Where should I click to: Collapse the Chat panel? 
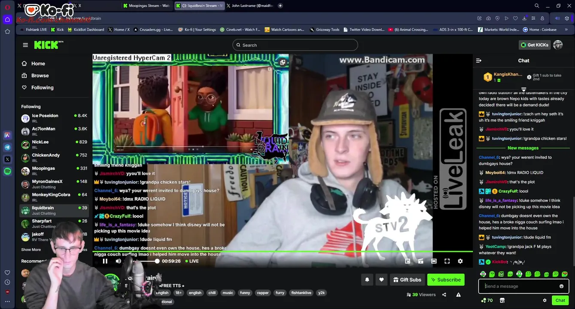(x=479, y=61)
